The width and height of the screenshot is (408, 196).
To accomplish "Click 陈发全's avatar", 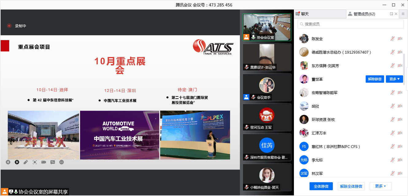I will [x=304, y=39].
